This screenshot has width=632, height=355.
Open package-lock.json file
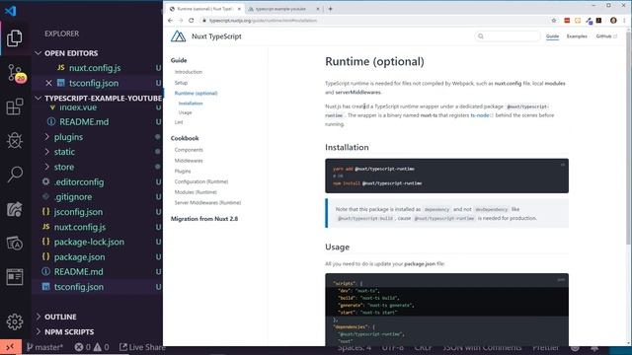point(89,242)
